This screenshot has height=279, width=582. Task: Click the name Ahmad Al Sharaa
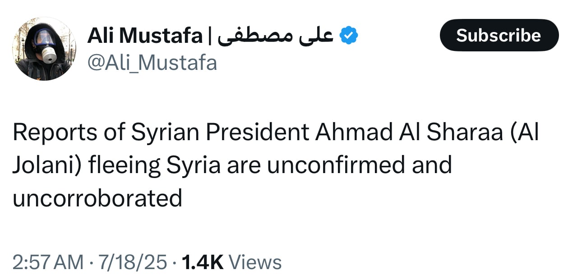(x=409, y=133)
